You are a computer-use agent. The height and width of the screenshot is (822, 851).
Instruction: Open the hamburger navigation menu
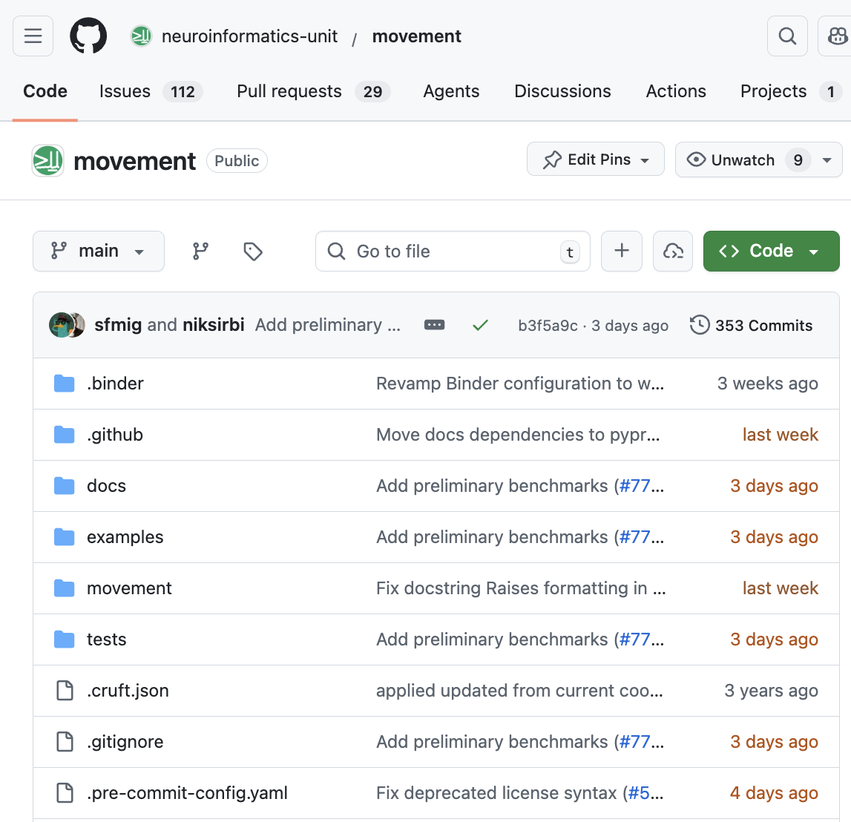pos(33,36)
